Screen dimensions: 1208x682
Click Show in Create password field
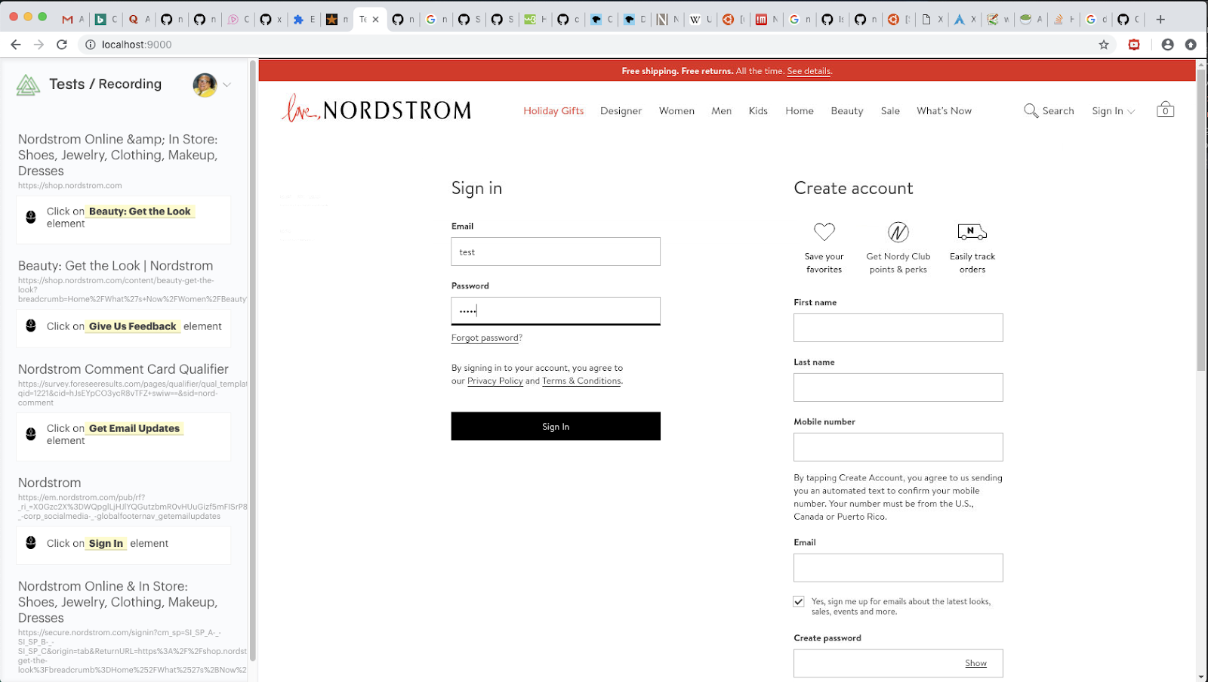[975, 663]
